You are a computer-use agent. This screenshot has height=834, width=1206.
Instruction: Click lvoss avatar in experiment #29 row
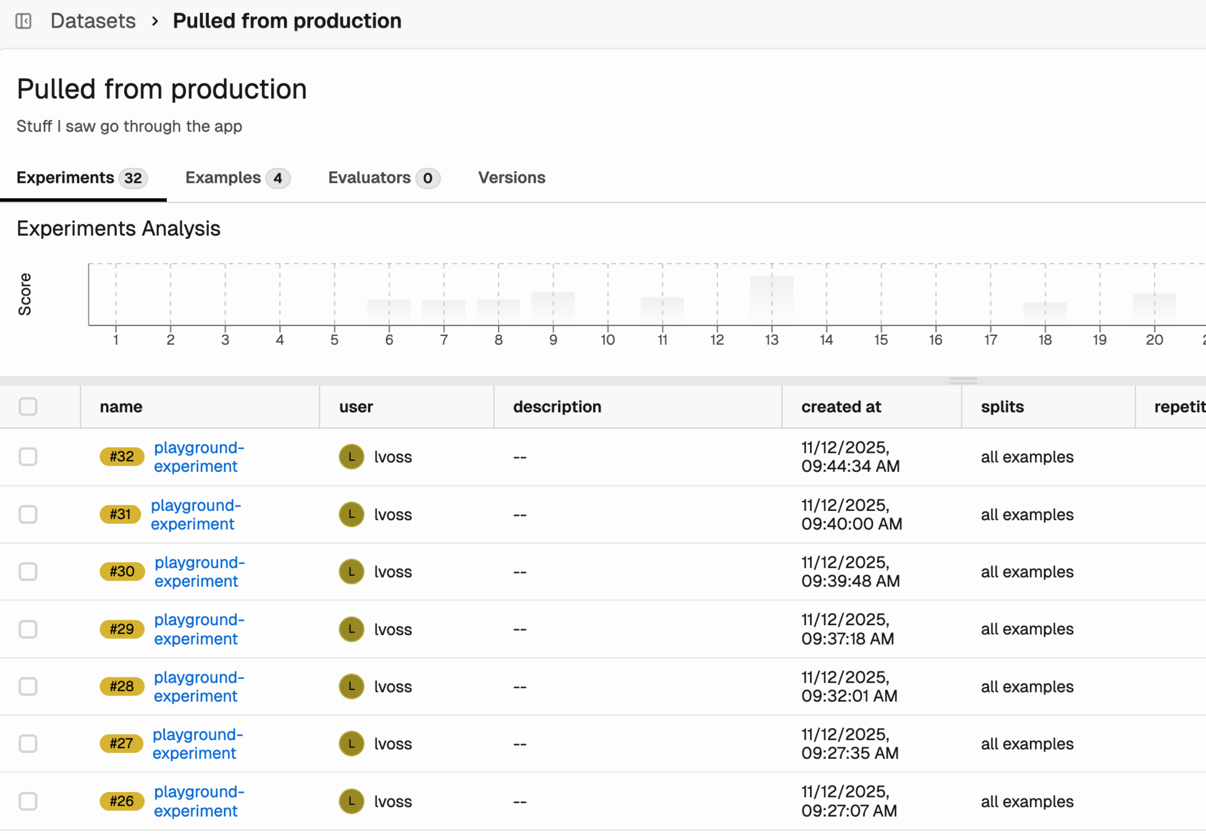click(351, 629)
